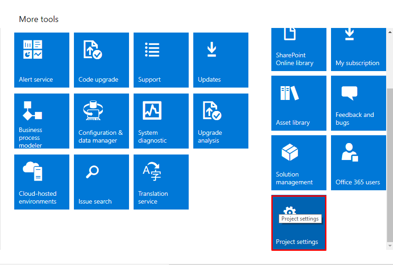Open Upgrade analysis tile

click(x=220, y=121)
